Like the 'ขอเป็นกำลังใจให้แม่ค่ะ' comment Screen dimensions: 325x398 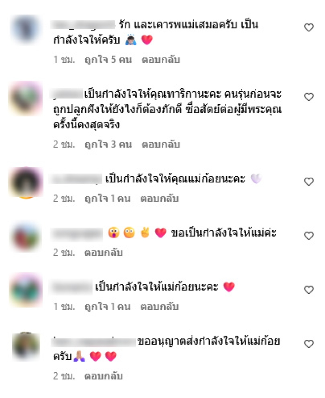(309, 235)
